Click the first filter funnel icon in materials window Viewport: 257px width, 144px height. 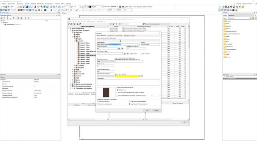[x=69, y=24]
